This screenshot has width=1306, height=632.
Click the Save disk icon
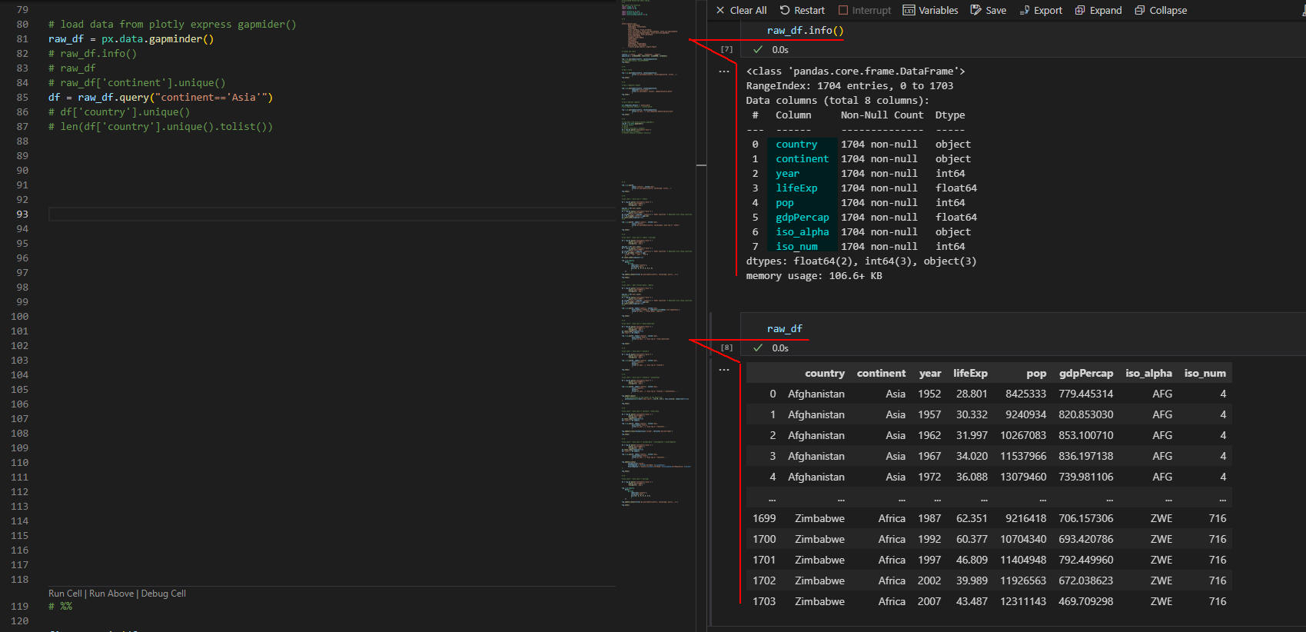click(975, 10)
